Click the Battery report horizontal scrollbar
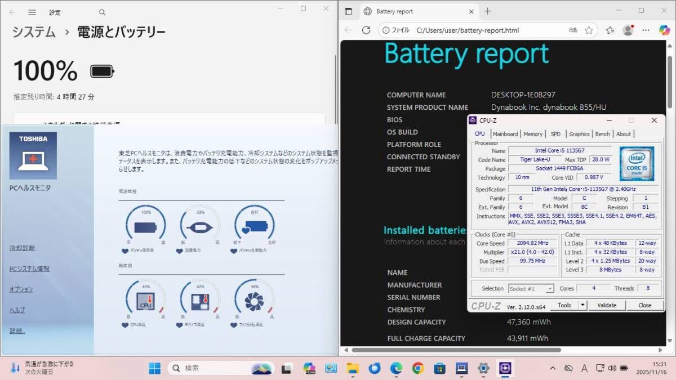This screenshot has width=676, height=380. (x=456, y=350)
